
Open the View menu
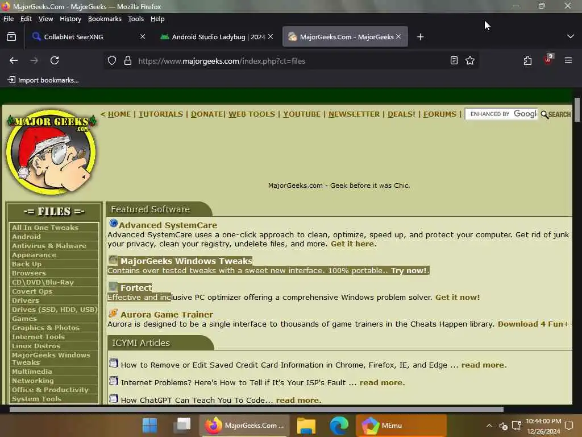point(45,19)
